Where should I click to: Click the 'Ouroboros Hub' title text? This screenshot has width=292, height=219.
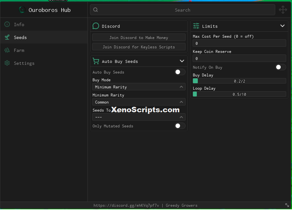(50, 10)
